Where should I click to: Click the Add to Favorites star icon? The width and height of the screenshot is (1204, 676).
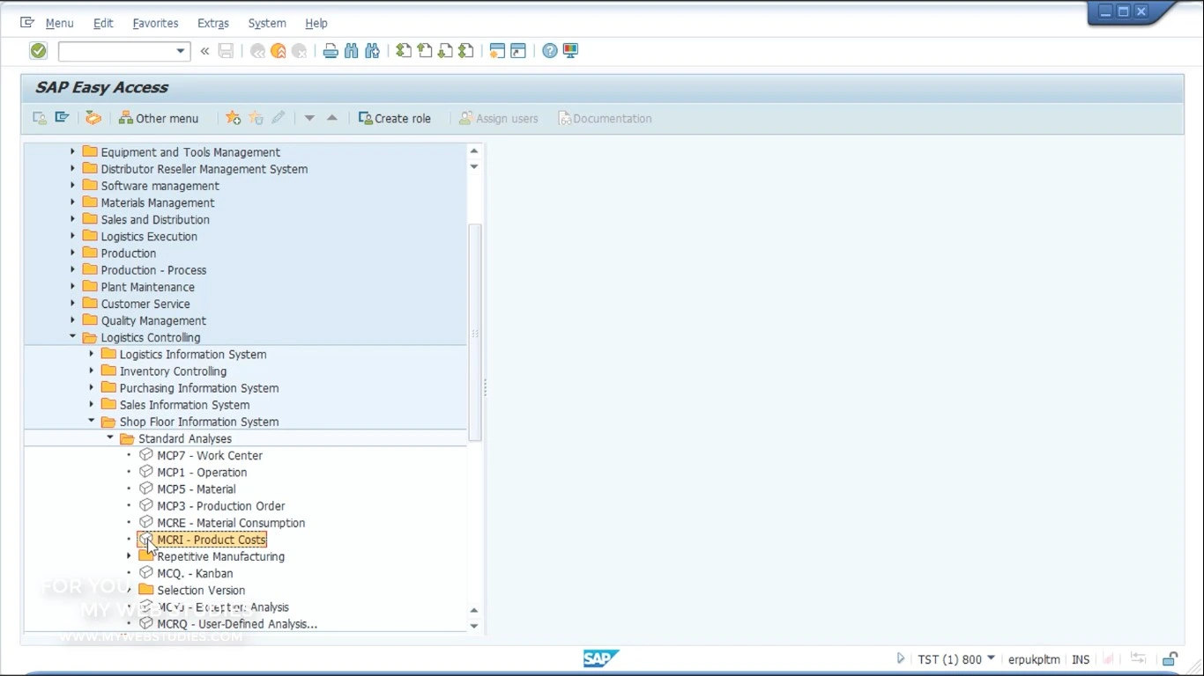[233, 118]
